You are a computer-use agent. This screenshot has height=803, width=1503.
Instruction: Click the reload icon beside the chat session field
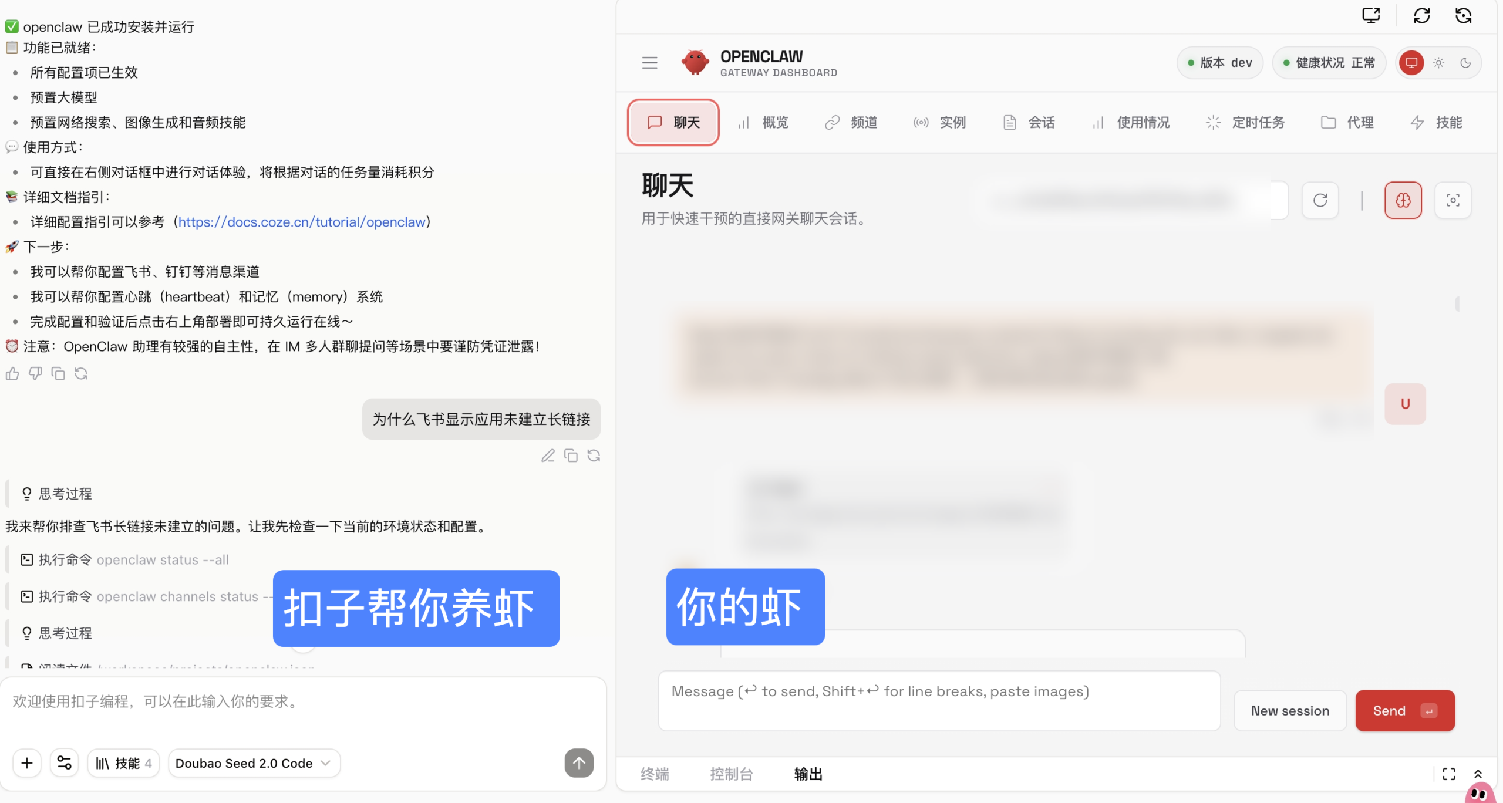pos(1320,200)
